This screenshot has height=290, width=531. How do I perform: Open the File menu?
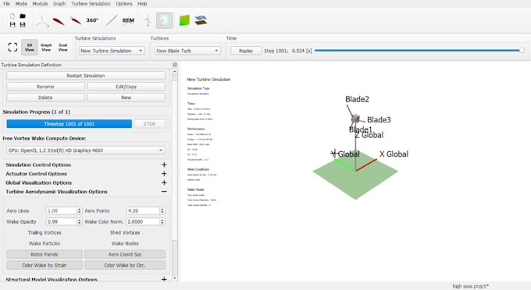tap(6, 4)
